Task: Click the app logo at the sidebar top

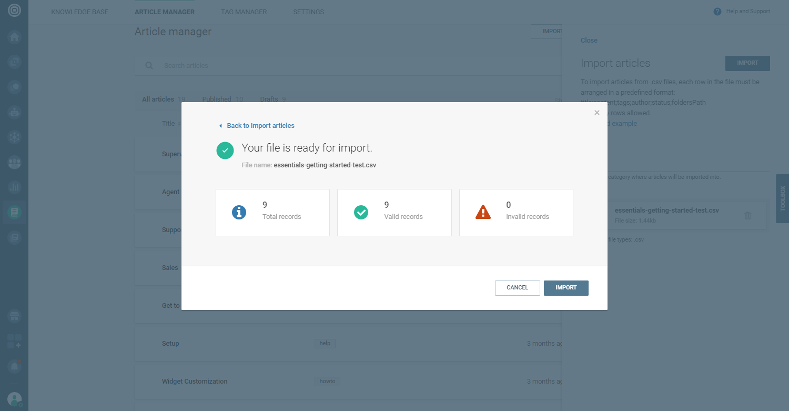Action: [x=14, y=11]
